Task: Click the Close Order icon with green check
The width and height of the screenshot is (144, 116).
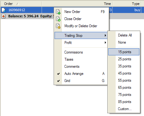Action: pyautogui.click(x=58, y=19)
